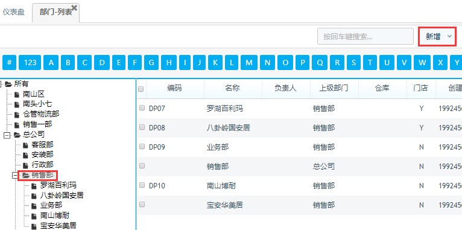Screen dimensions: 462x230
Task: Select 南山区 in the department tree
Action: coord(34,94)
